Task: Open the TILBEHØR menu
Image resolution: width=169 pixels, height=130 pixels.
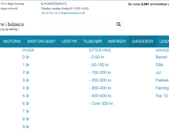Action: coord(93,41)
